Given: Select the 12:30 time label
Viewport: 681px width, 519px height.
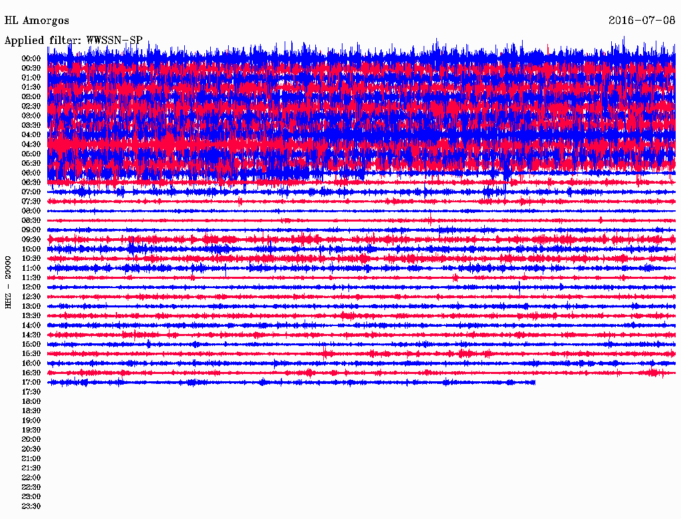Looking at the screenshot, I should tap(31, 297).
